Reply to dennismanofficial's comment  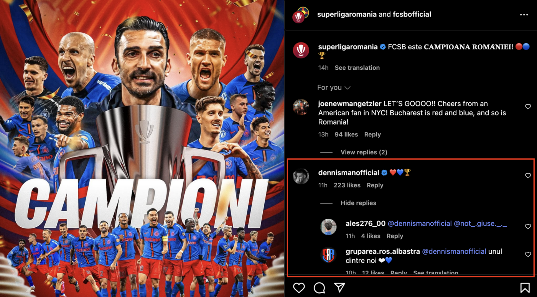(x=375, y=185)
